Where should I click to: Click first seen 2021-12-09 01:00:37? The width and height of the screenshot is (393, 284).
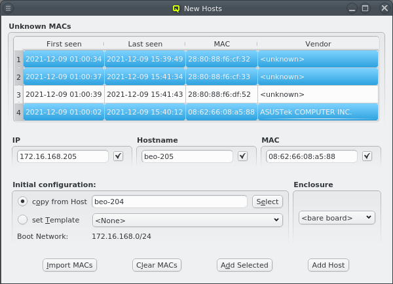[64, 77]
